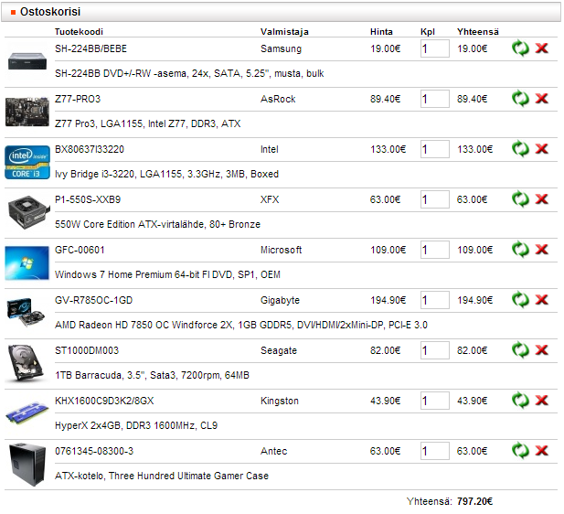Select quantity field for Seagate ST1000DM003
564x514 pixels.
(x=435, y=350)
